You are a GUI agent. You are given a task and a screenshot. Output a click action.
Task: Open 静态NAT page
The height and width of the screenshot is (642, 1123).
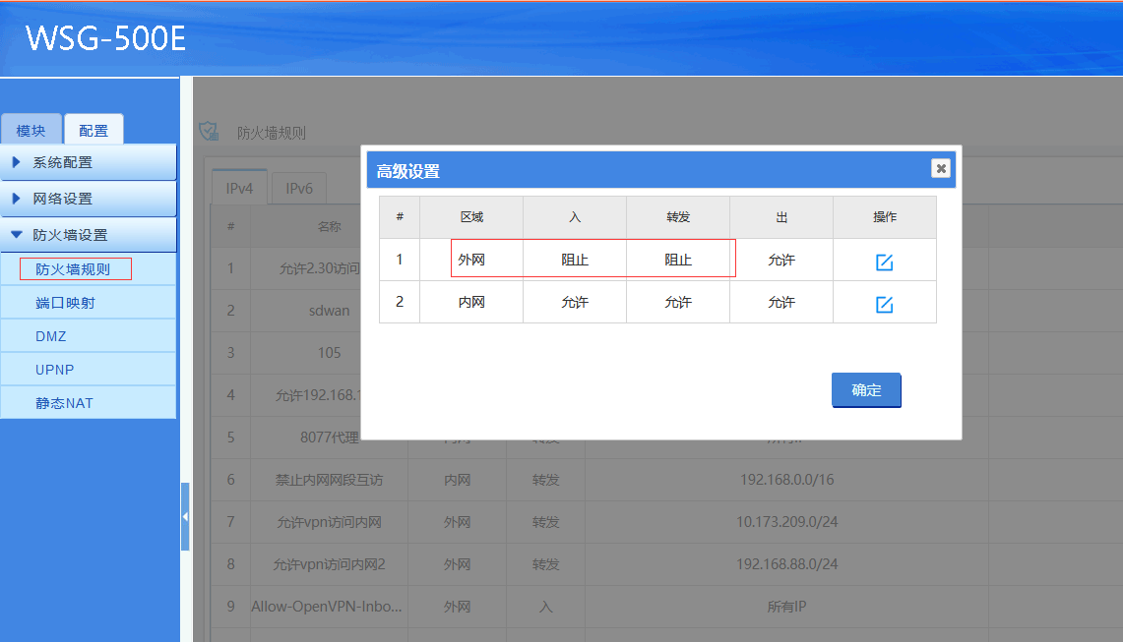(65, 403)
